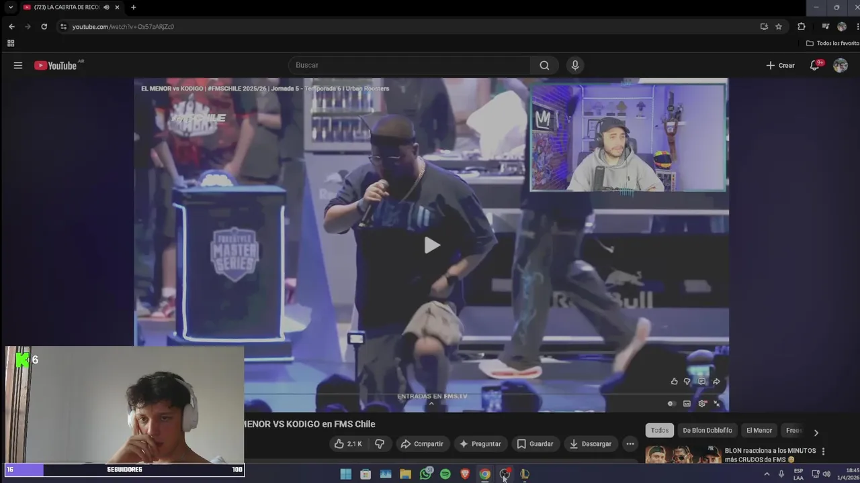Click the Descargar button
860x483 pixels.
(590, 443)
